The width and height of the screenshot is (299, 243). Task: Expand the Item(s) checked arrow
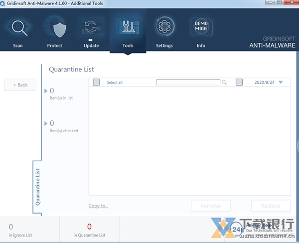(46, 124)
